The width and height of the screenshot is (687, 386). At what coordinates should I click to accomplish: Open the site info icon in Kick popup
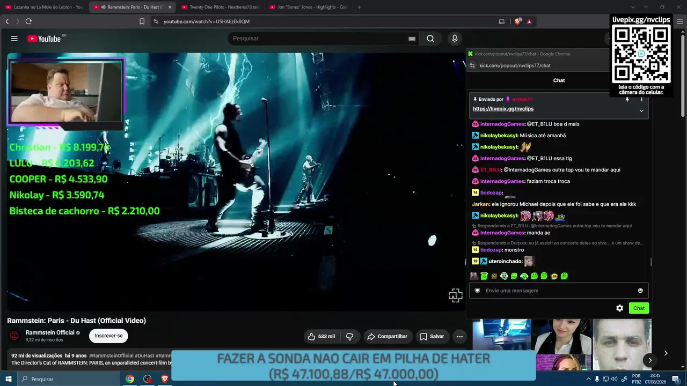point(472,65)
